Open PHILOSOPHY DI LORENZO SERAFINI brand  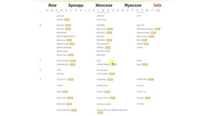(112, 110)
